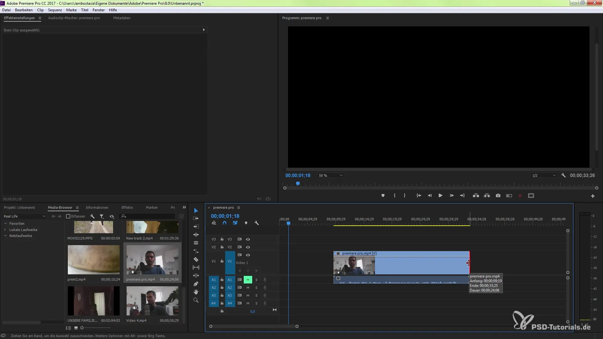
Task: Select the Slide tool
Action: point(196,276)
